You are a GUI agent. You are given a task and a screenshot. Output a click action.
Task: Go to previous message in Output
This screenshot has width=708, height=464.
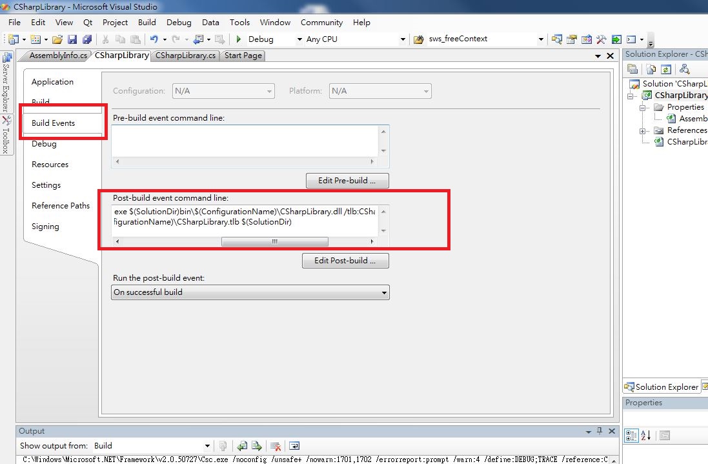(242, 446)
